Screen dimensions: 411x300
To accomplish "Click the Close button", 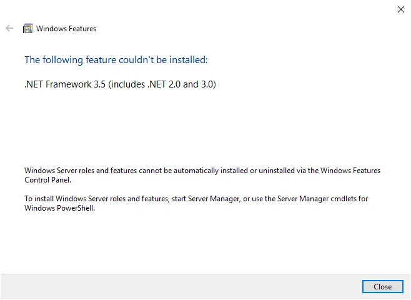I will tap(383, 287).
